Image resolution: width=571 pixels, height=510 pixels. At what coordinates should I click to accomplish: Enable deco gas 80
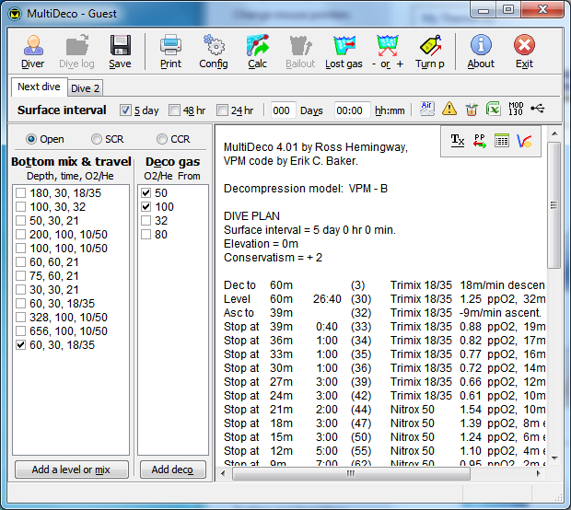[146, 235]
